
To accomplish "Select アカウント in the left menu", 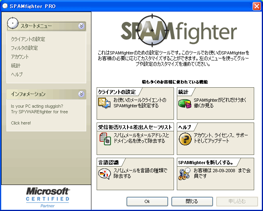I will [20, 57].
